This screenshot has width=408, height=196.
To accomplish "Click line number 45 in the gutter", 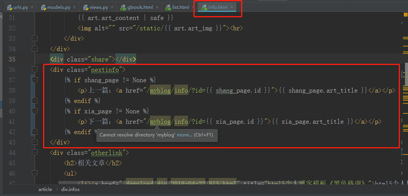I will [x=12, y=163].
